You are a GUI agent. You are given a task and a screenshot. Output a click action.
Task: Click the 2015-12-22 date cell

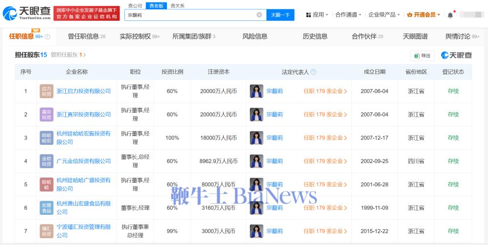pos(374,231)
